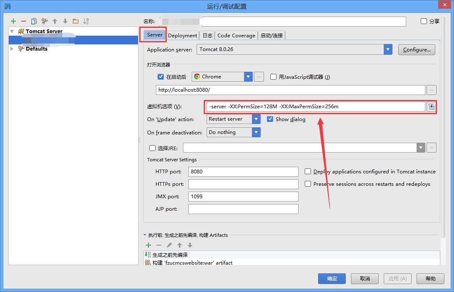Move configuration down arrow in left toolbar
The height and width of the screenshot is (292, 454).
coord(65,21)
